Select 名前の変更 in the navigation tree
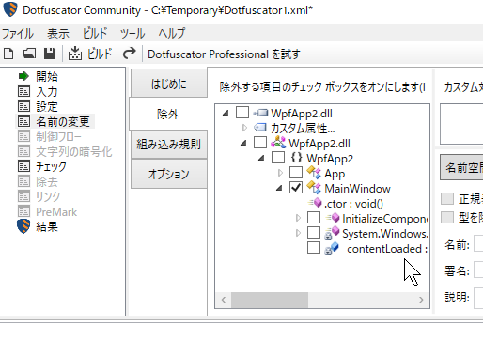483x339 pixels. coord(63,121)
